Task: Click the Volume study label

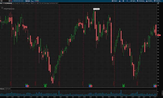Action: point(2,89)
